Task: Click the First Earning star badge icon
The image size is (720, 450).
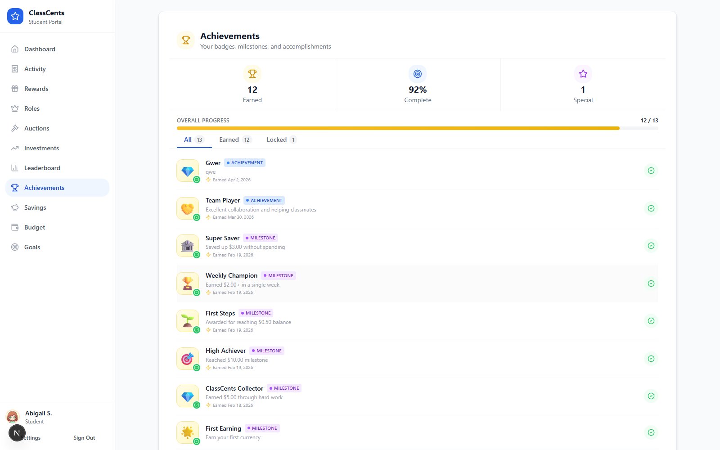Action: click(x=188, y=432)
